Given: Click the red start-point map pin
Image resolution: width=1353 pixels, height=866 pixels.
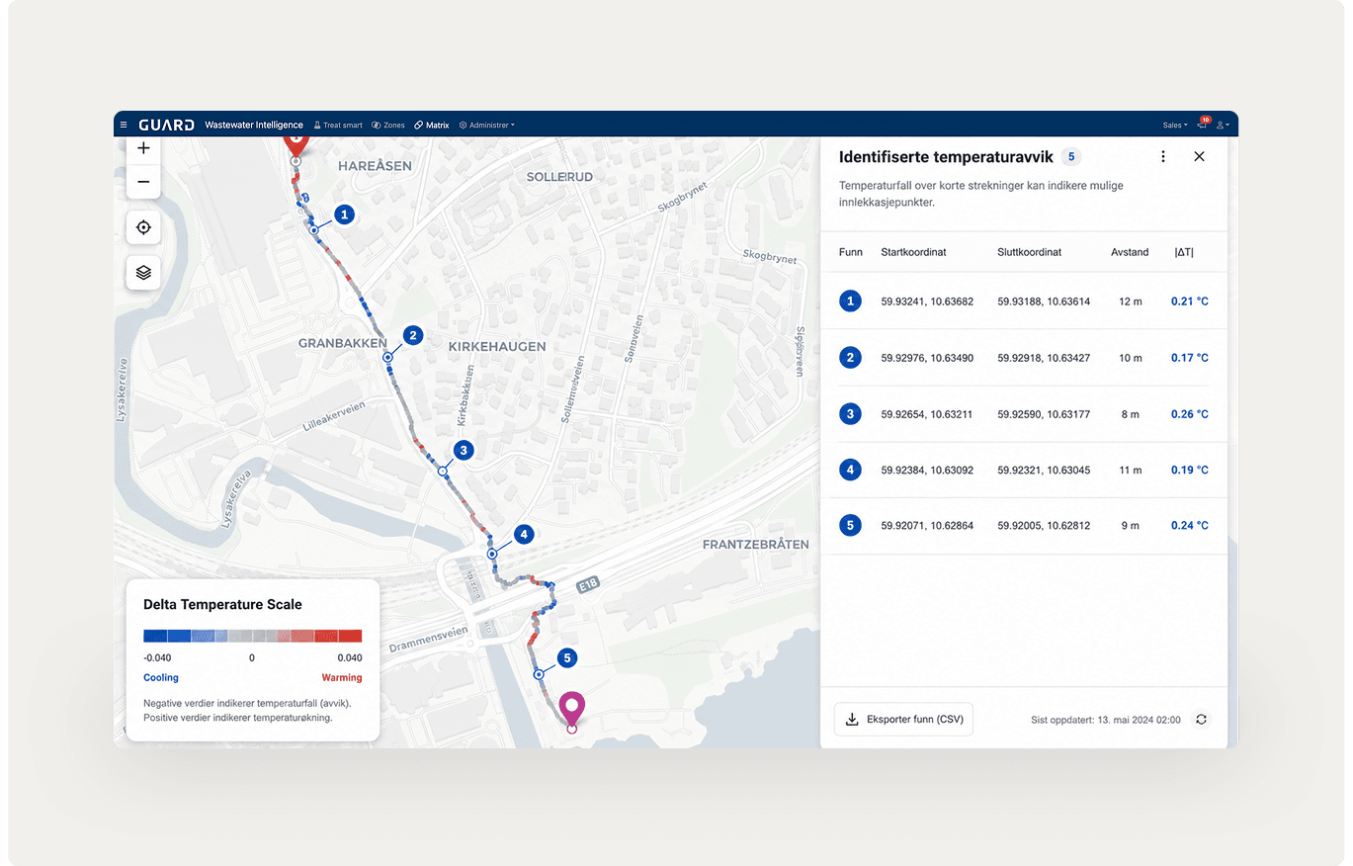Looking at the screenshot, I should tap(296, 146).
